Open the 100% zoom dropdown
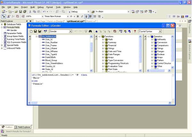Image resolution: width=192 pixels, height=137 pixels. click(43, 16)
